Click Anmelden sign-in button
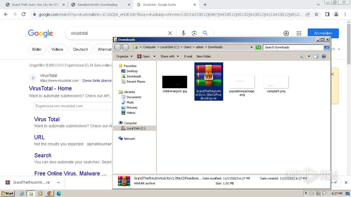This screenshot has width=351, height=197. (x=323, y=33)
